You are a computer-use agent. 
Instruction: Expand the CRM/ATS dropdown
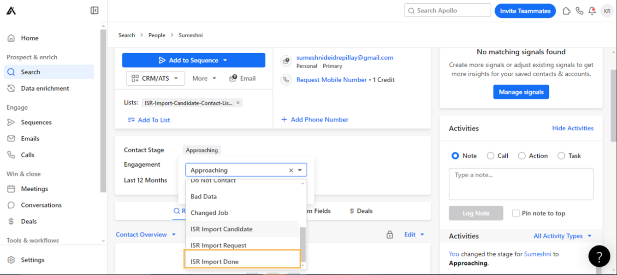point(155,78)
